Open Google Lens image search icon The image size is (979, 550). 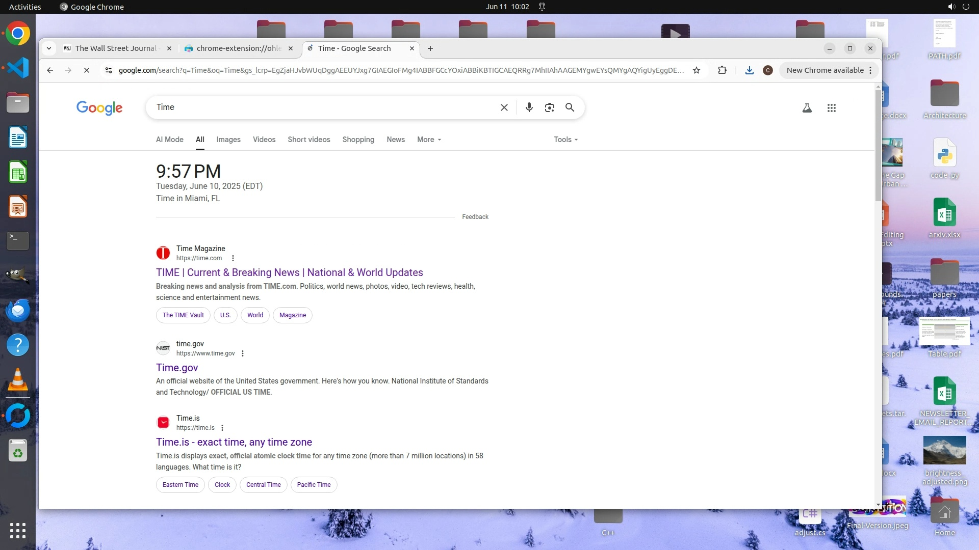click(x=549, y=107)
